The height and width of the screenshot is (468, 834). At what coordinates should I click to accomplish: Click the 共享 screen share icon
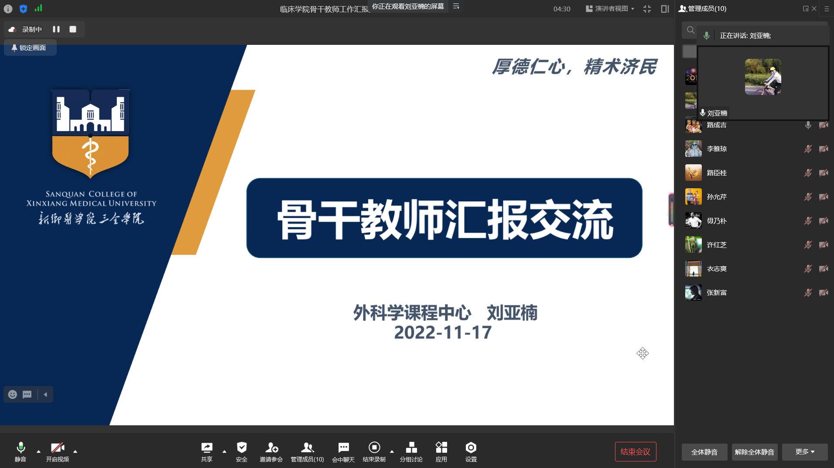point(207,448)
